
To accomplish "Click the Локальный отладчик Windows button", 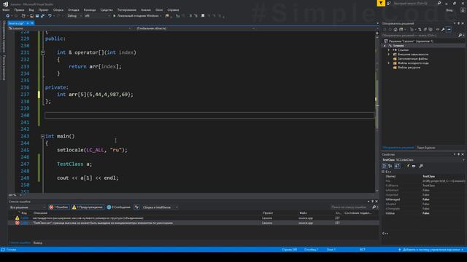I will (x=137, y=16).
